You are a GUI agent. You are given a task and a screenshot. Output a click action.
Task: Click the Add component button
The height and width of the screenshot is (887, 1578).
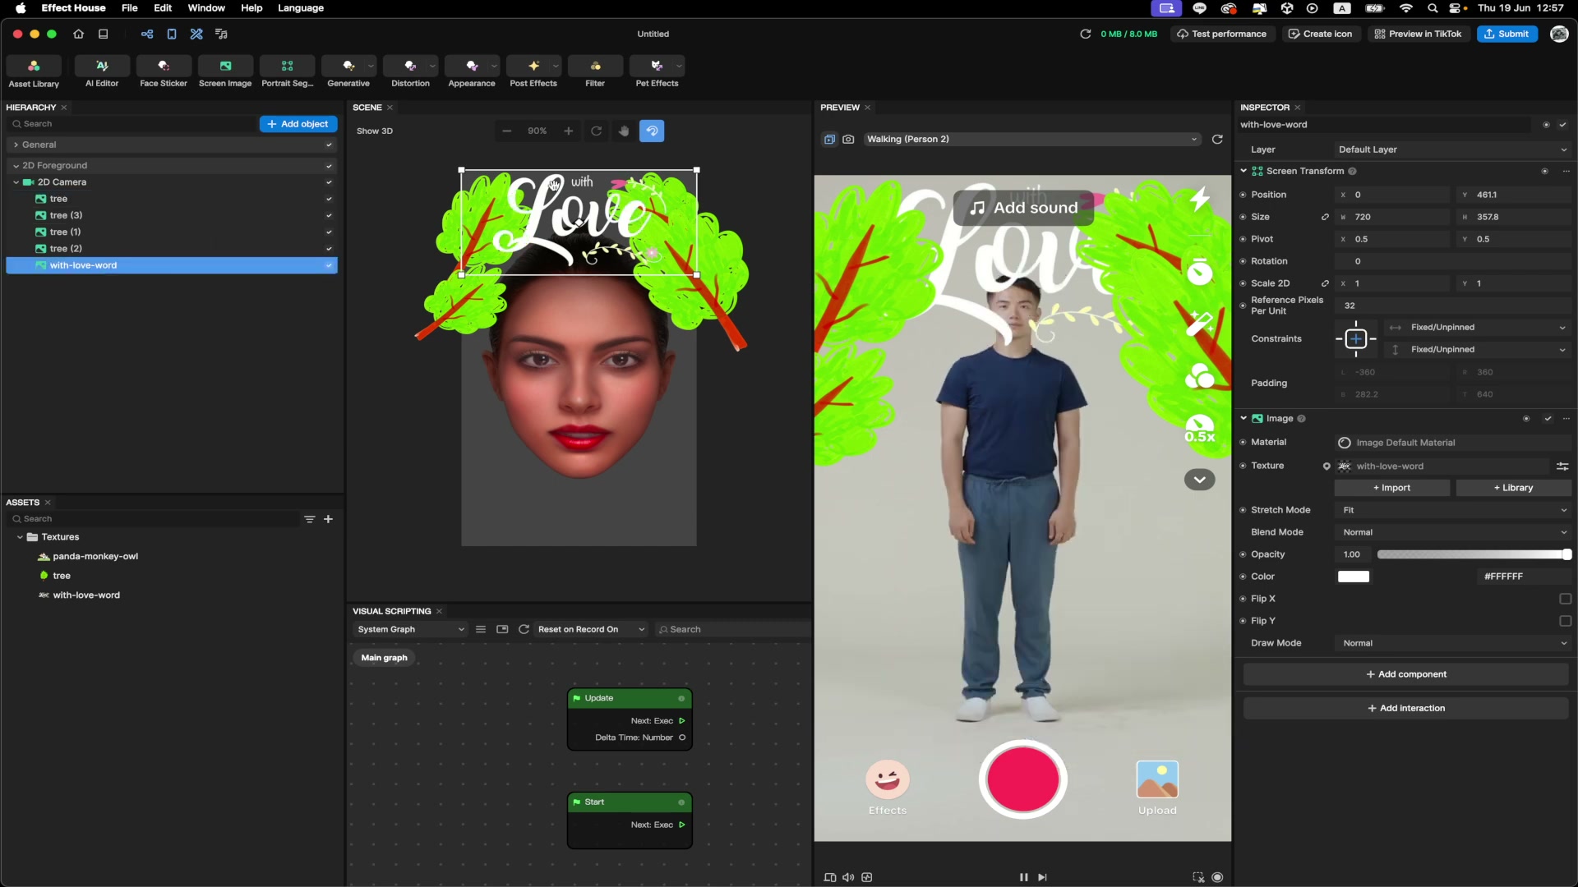pos(1405,674)
